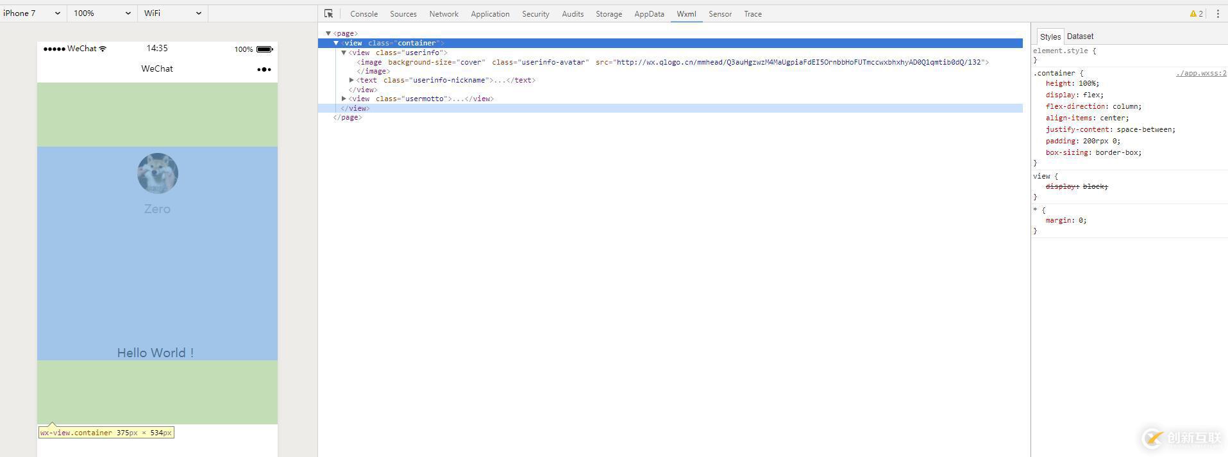
Task: Open the Dataset panel tab
Action: tap(1080, 36)
